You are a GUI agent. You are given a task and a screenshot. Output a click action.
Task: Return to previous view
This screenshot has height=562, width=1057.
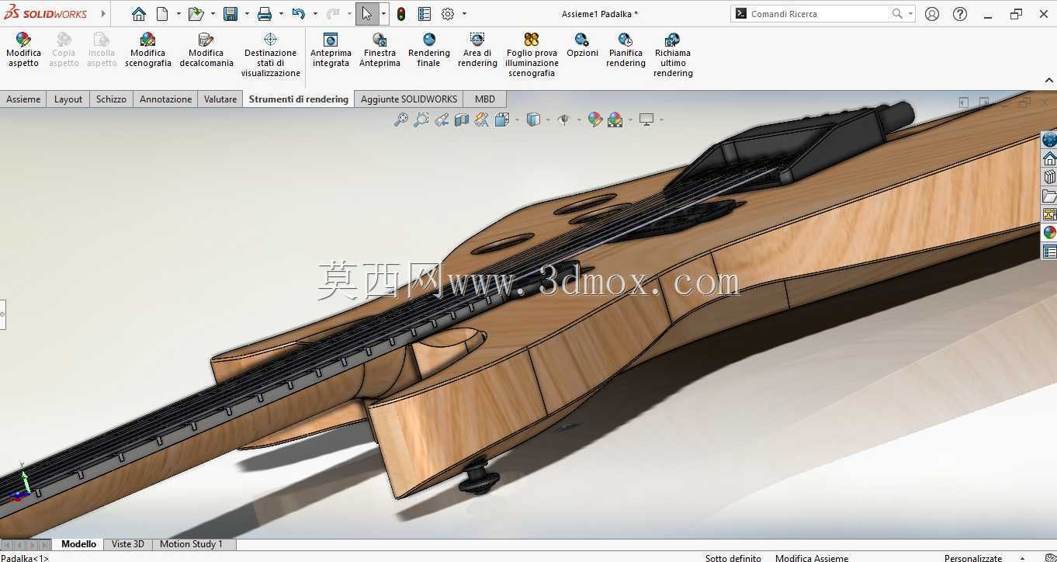coord(442,120)
